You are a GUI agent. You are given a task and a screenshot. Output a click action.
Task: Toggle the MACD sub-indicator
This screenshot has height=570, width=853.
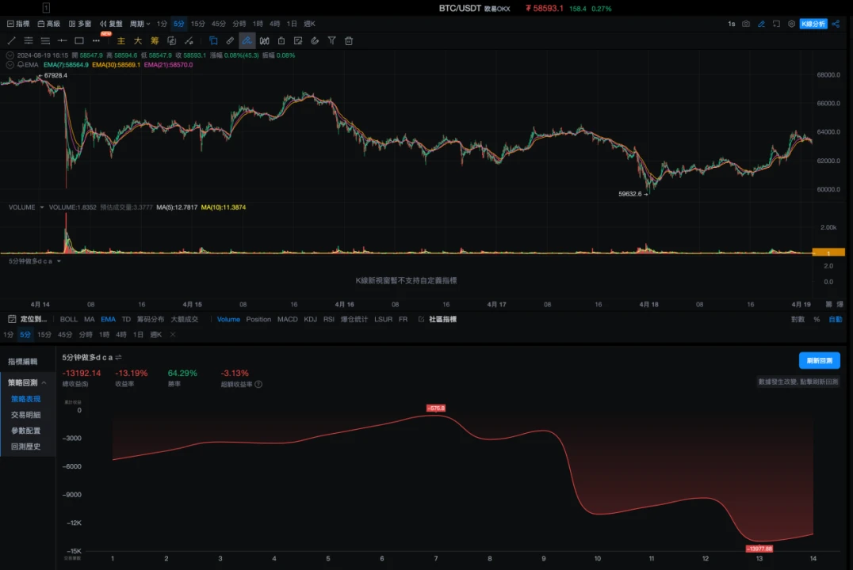[x=287, y=319]
